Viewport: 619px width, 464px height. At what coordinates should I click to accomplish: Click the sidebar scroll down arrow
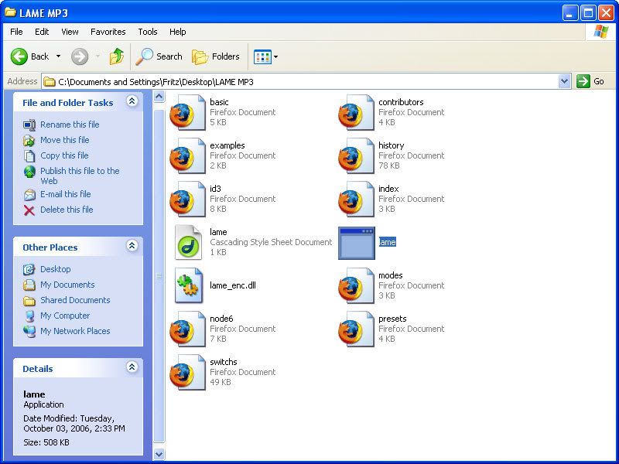[x=159, y=454]
